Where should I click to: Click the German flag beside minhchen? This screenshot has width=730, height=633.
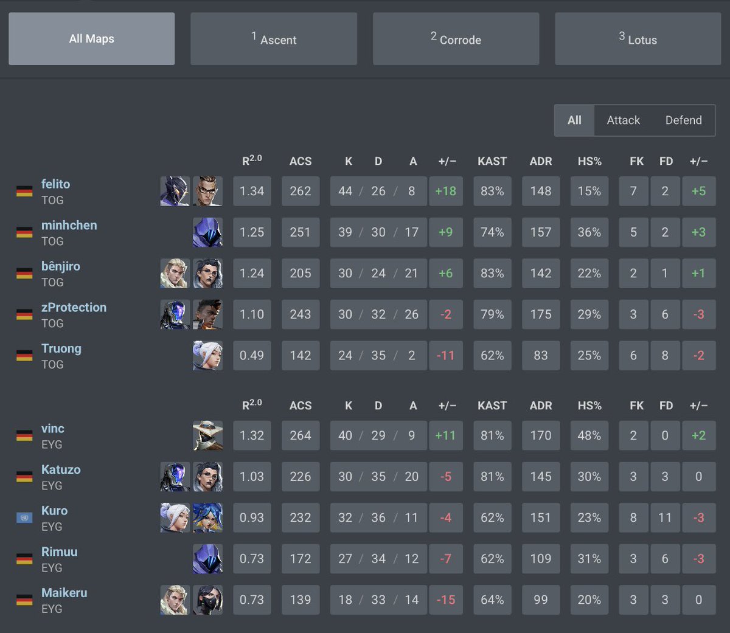tap(24, 232)
